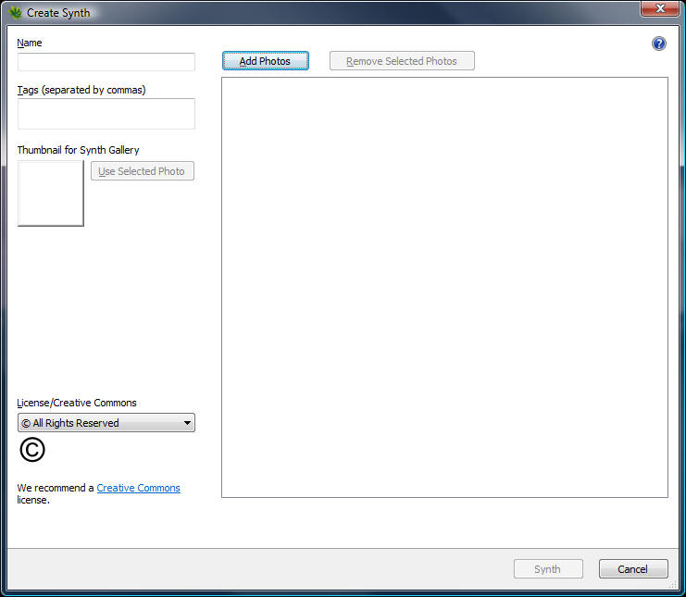Screen dimensions: 686x597
Task: Click the Photosynth app icon in title bar
Action: 15,13
